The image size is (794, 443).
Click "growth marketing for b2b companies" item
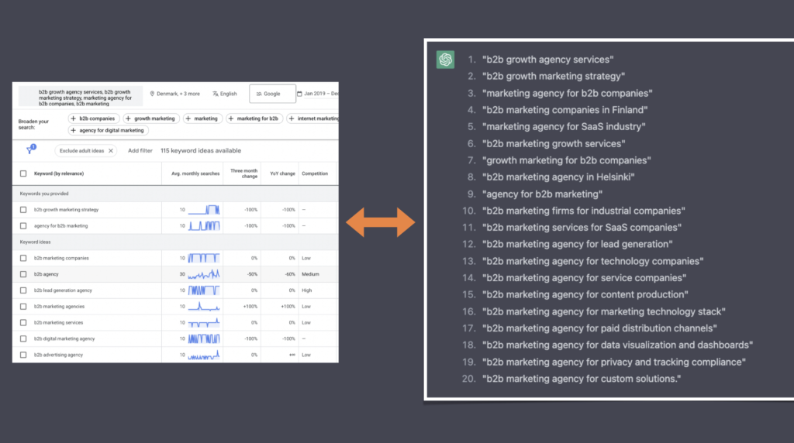(567, 160)
